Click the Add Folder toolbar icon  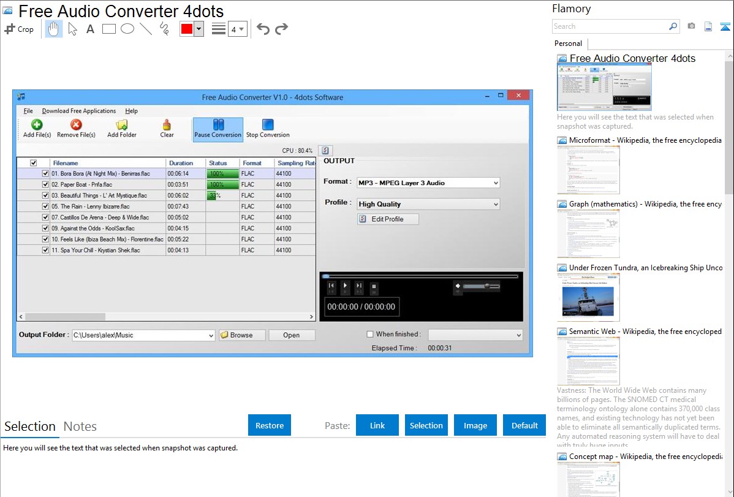click(122, 128)
